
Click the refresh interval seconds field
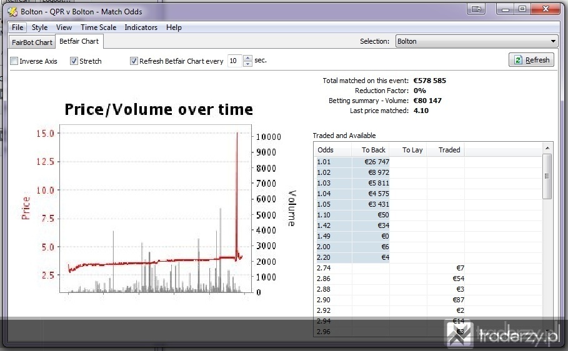click(x=234, y=61)
